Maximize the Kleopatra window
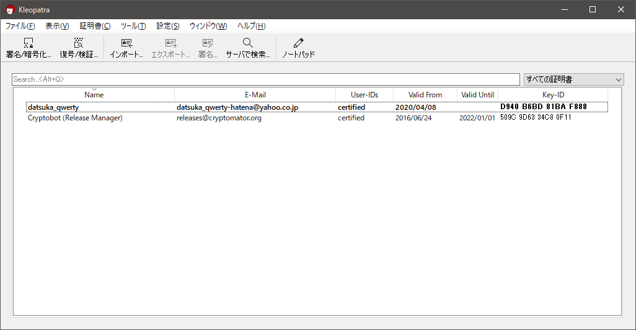Image resolution: width=636 pixels, height=330 pixels. coord(593,9)
